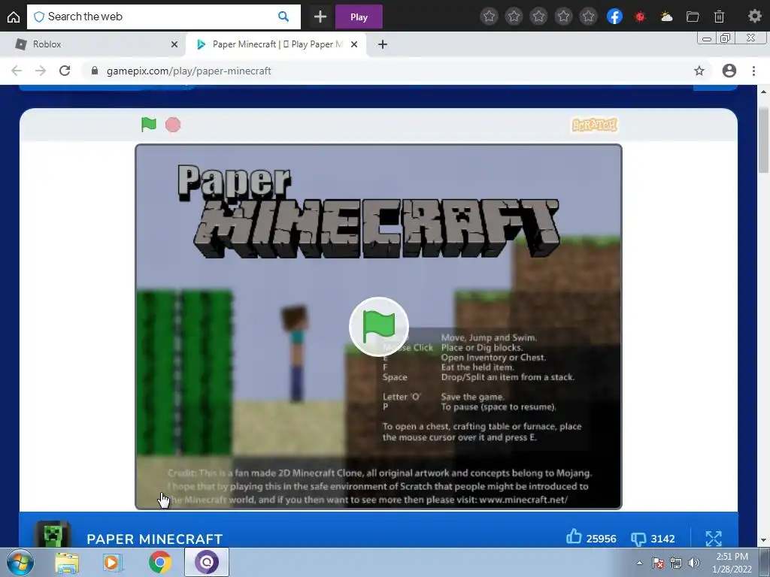
Task: Click the purple Play button
Action: (359, 17)
